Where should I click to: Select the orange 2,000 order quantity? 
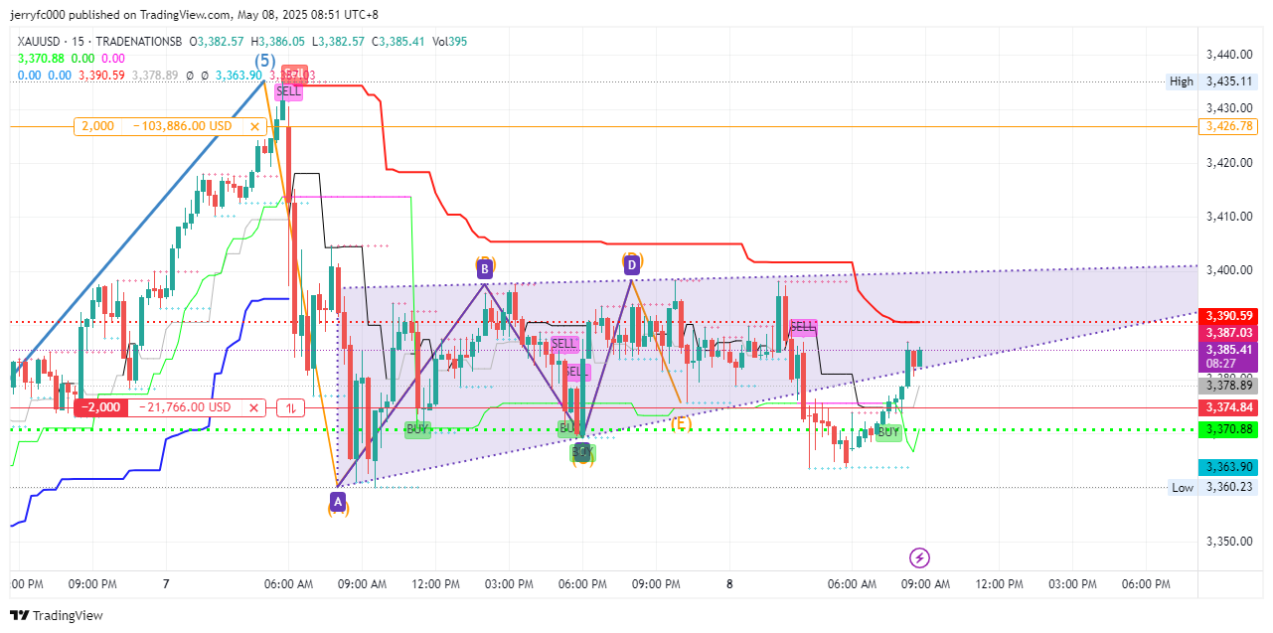(97, 126)
